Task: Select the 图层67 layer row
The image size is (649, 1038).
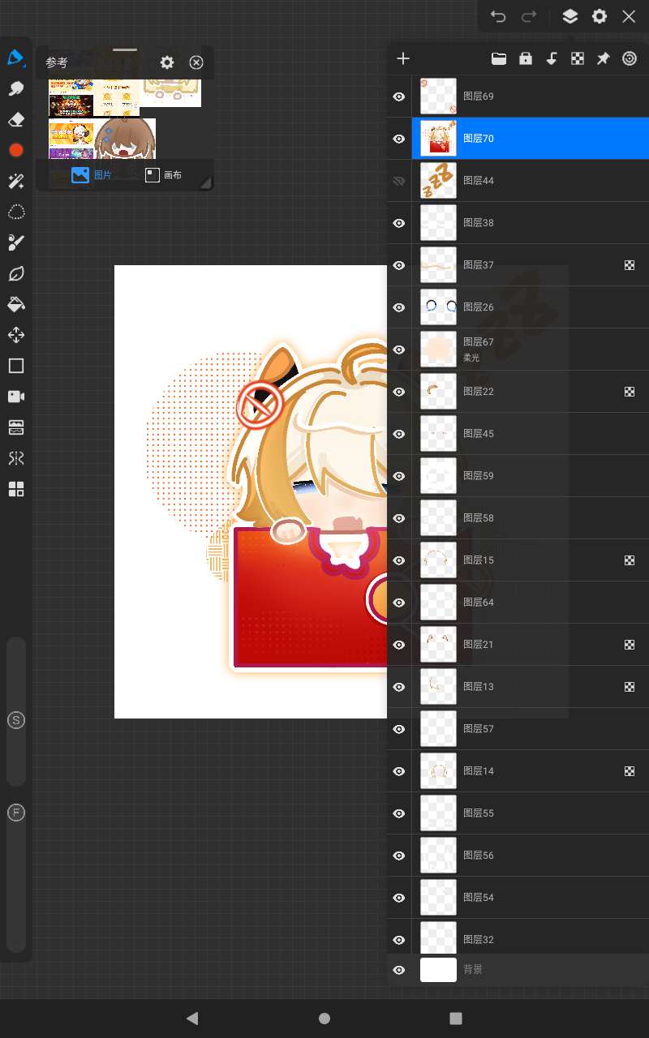Action: coord(519,350)
